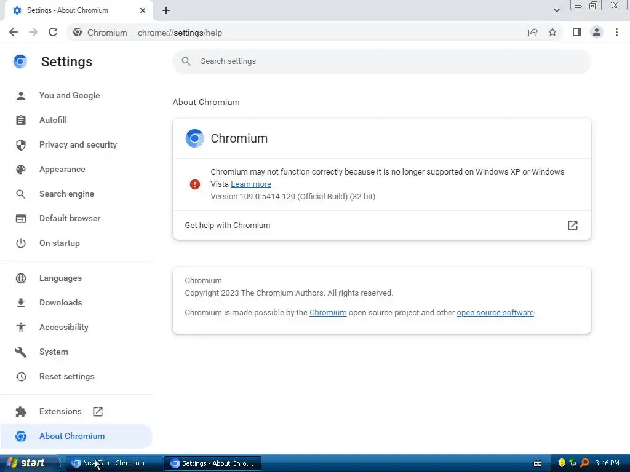Expand the tab search chevron
Viewport: 630px width, 472px height.
[556, 10]
